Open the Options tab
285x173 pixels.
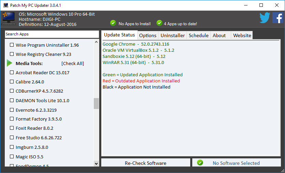[x=148, y=35]
